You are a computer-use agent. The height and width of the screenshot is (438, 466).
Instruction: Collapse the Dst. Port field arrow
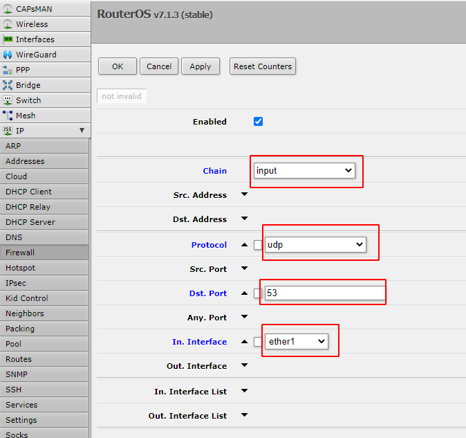pos(245,293)
